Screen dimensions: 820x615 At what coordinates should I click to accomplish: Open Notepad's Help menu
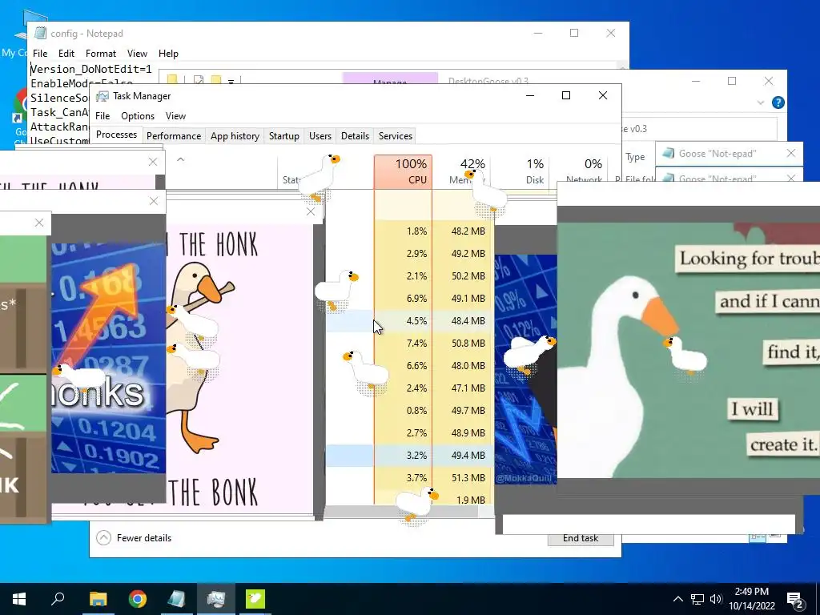point(168,54)
